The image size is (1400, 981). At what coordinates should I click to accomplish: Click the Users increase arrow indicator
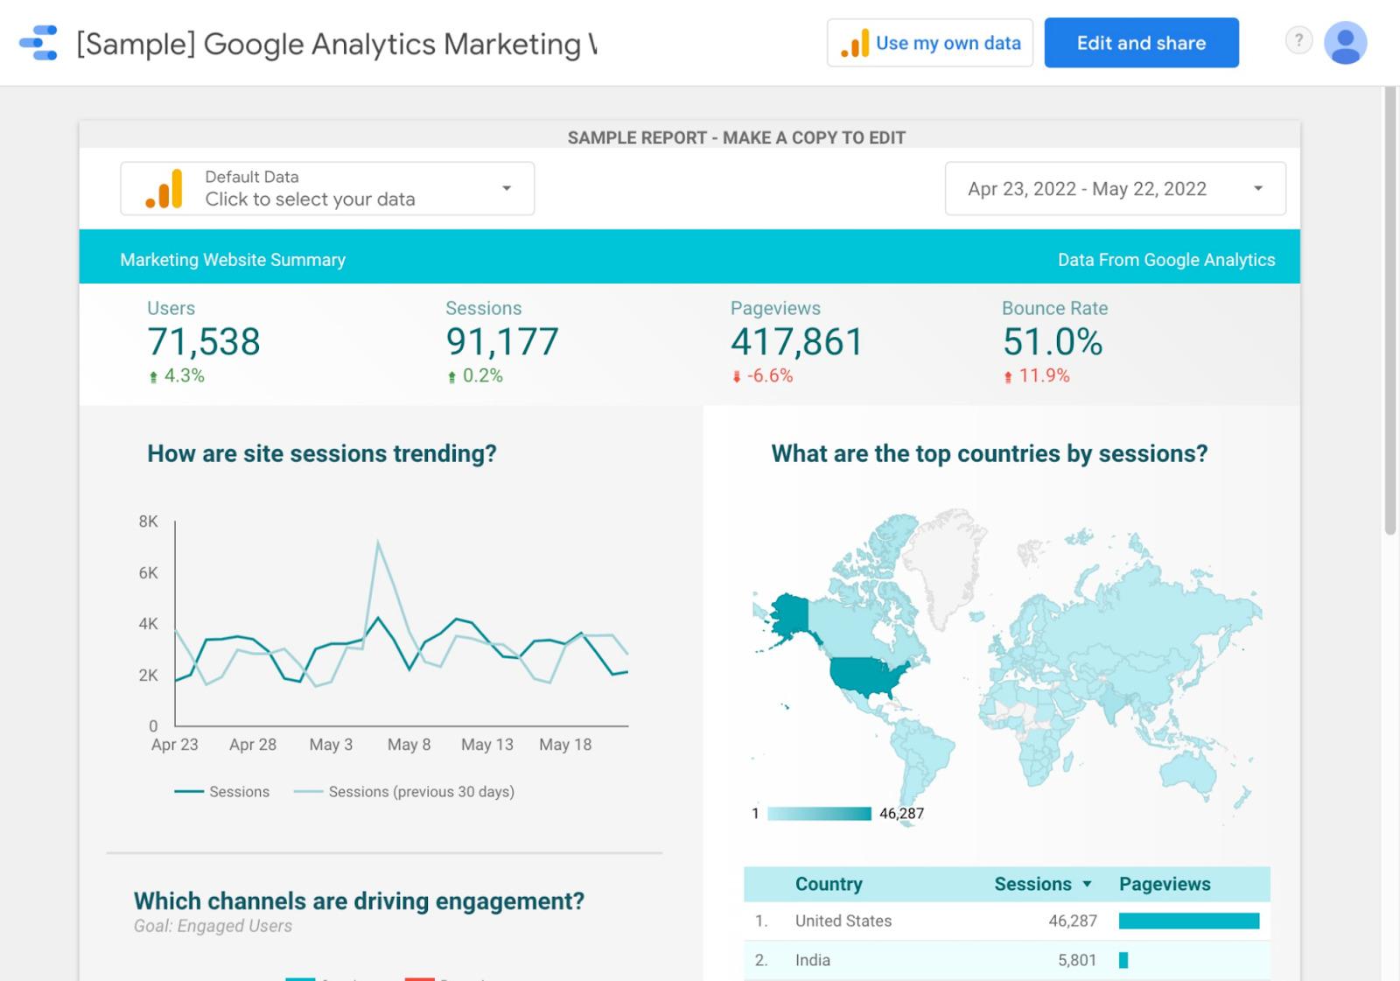154,377
